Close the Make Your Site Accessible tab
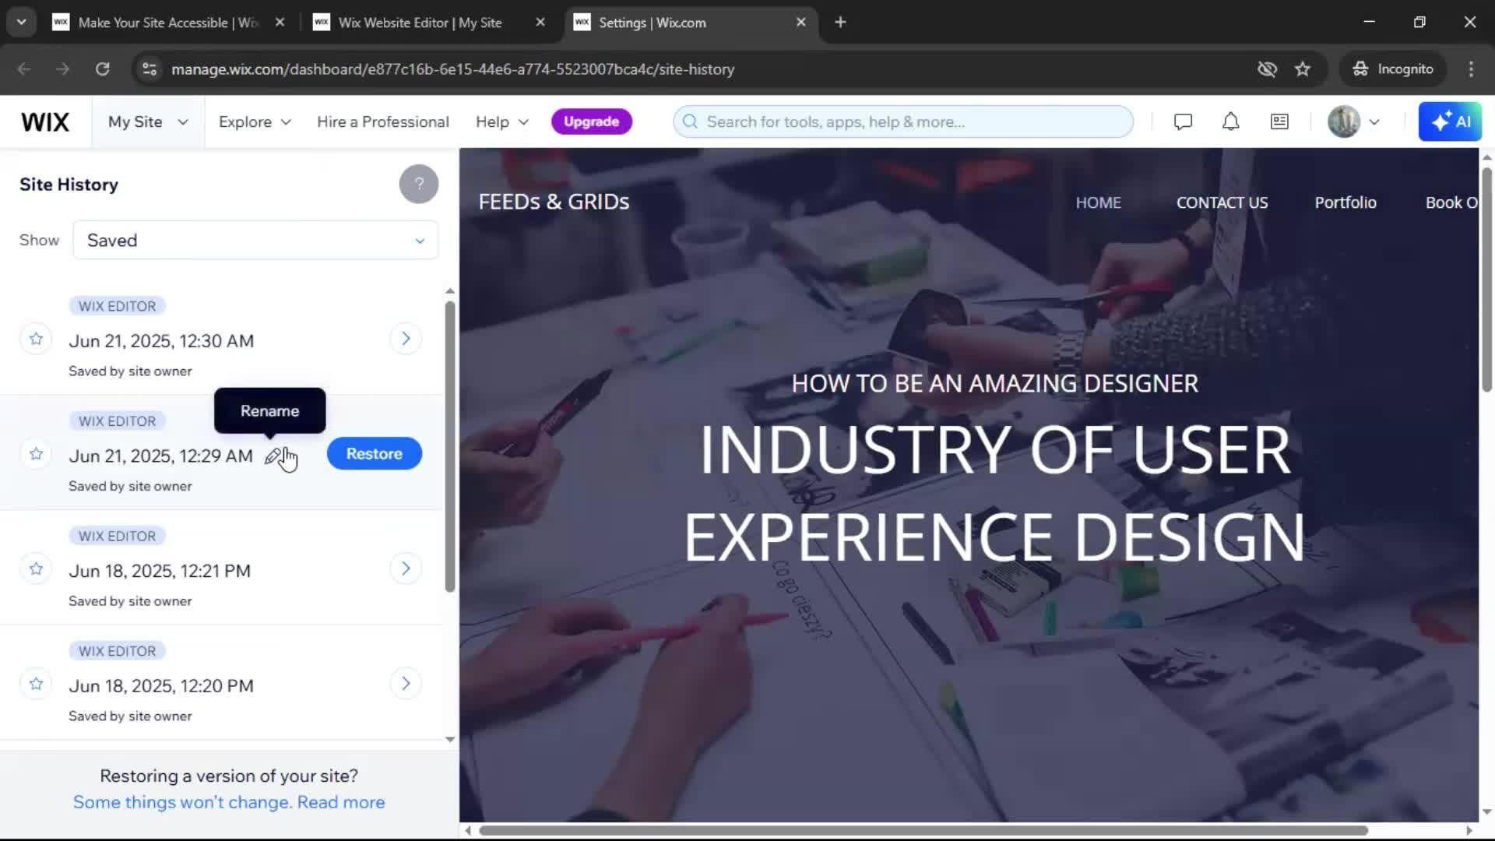Image resolution: width=1495 pixels, height=841 pixels. (x=280, y=23)
